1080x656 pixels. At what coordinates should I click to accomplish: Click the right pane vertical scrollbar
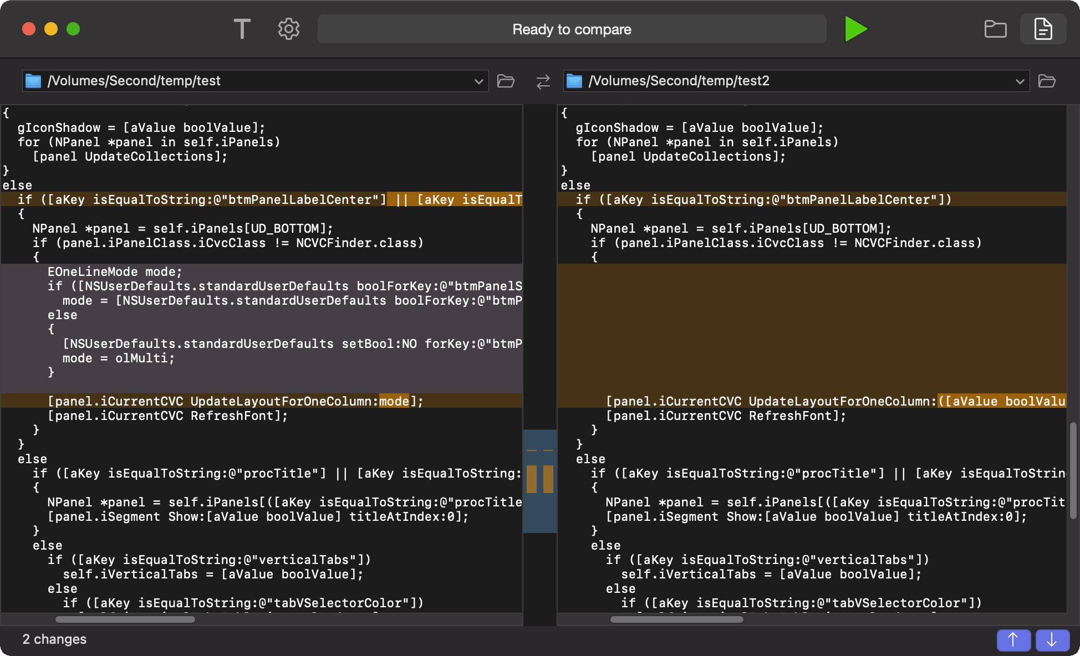pos(1073,470)
